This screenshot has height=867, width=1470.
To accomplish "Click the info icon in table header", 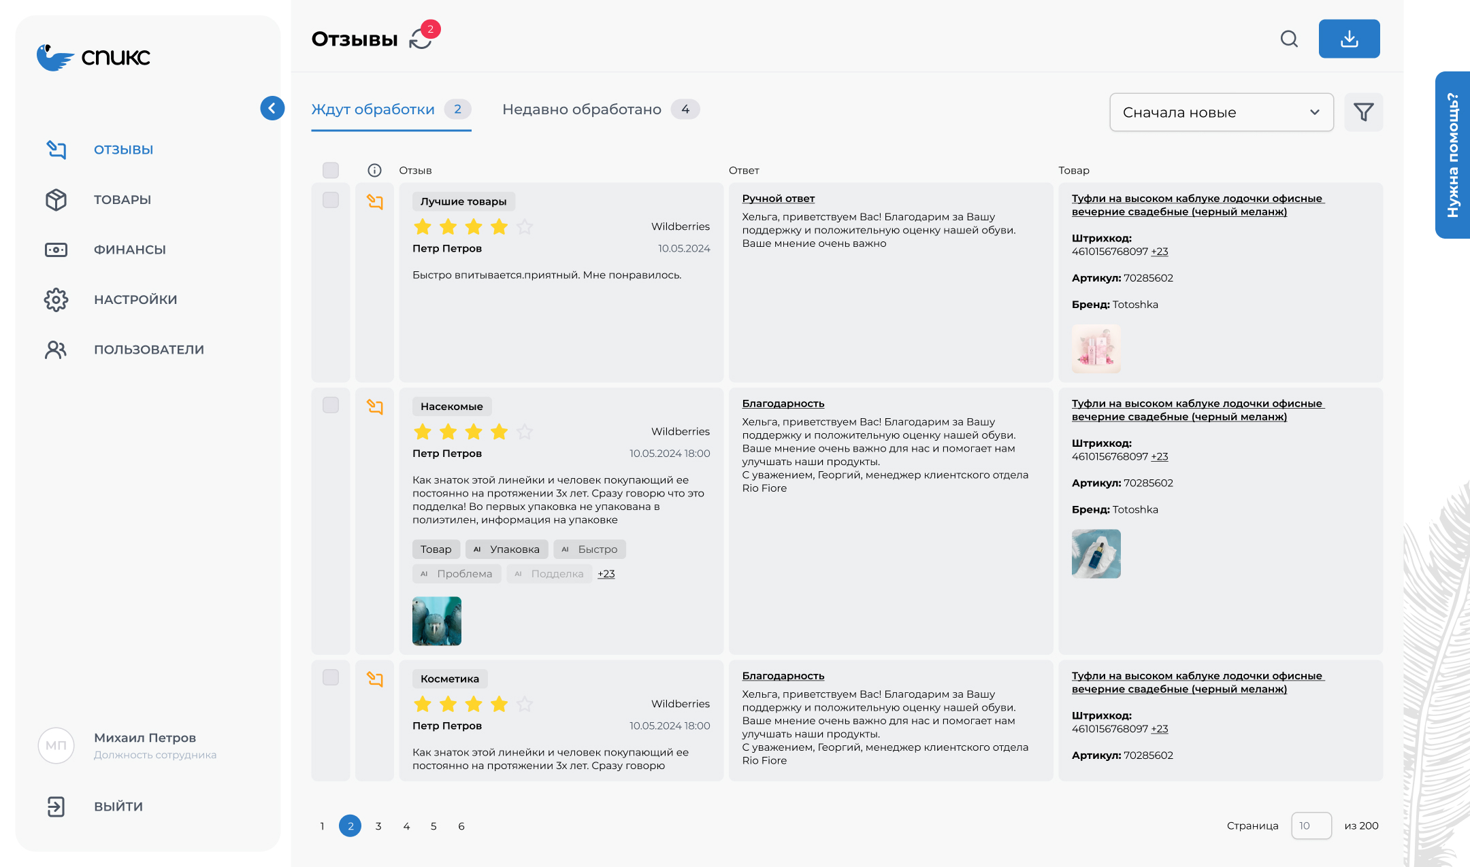I will (374, 170).
